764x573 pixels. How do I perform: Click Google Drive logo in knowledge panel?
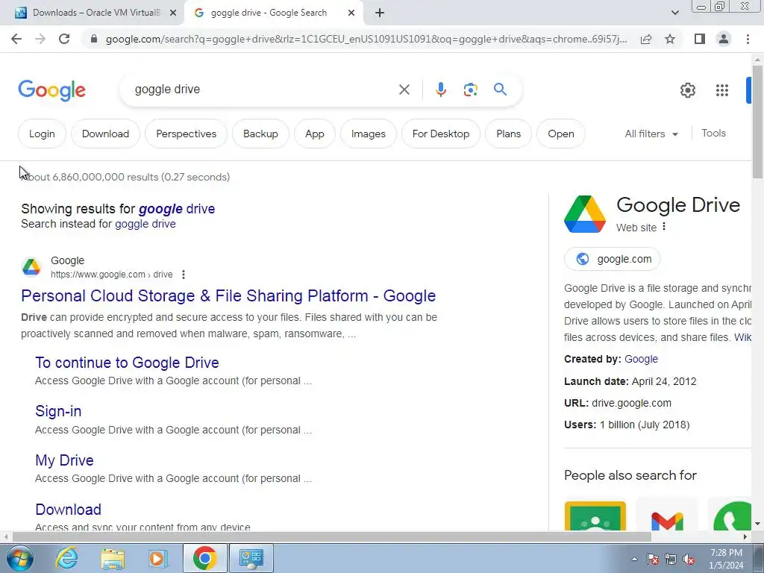585,214
